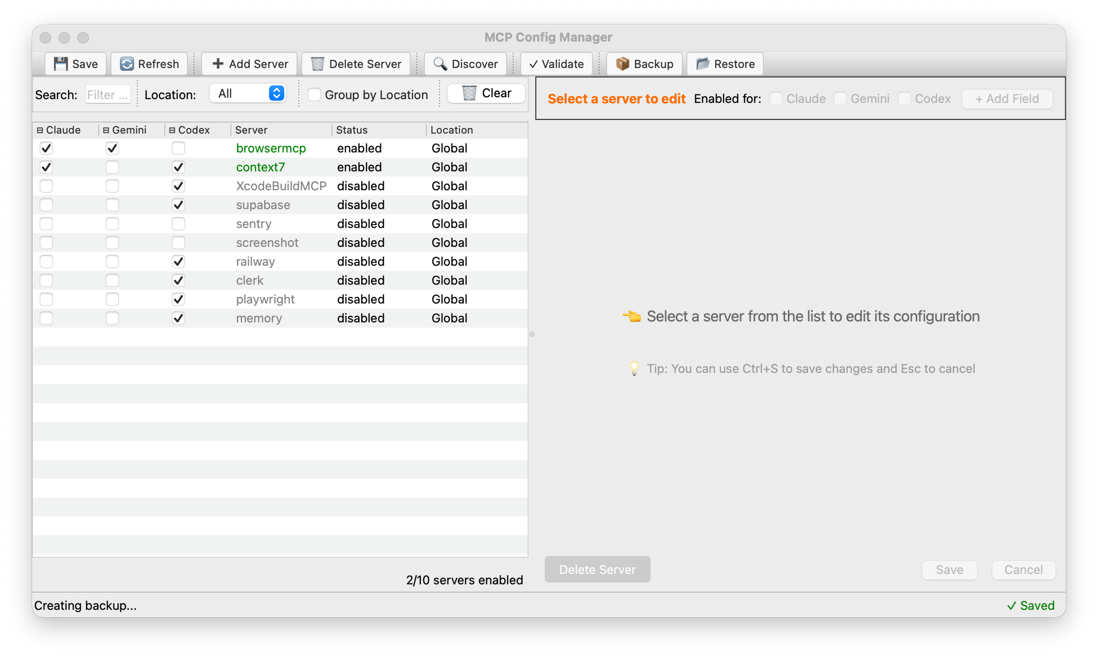This screenshot has width=1098, height=657.
Task: Select the XcodeBuildMCP server name
Action: (281, 186)
